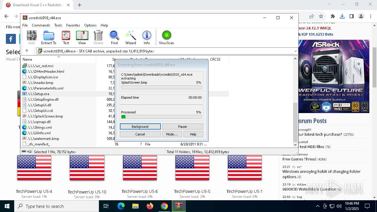377x212 pixels.
Task: Run the Test archive tool
Action: [x=66, y=37]
